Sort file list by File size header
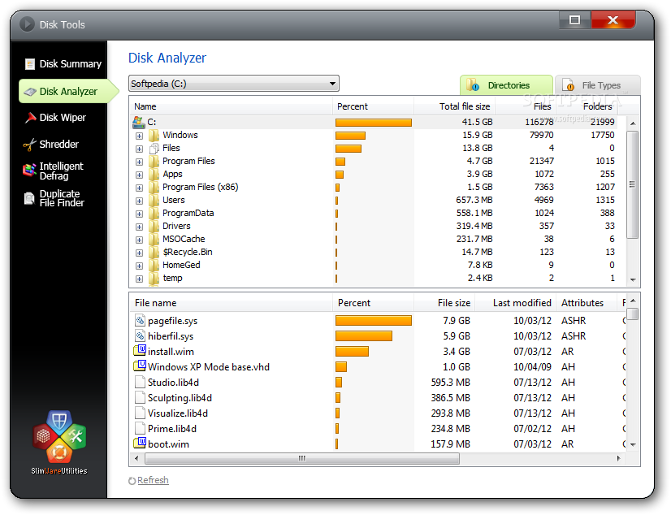The height and width of the screenshot is (515, 671). coord(444,303)
